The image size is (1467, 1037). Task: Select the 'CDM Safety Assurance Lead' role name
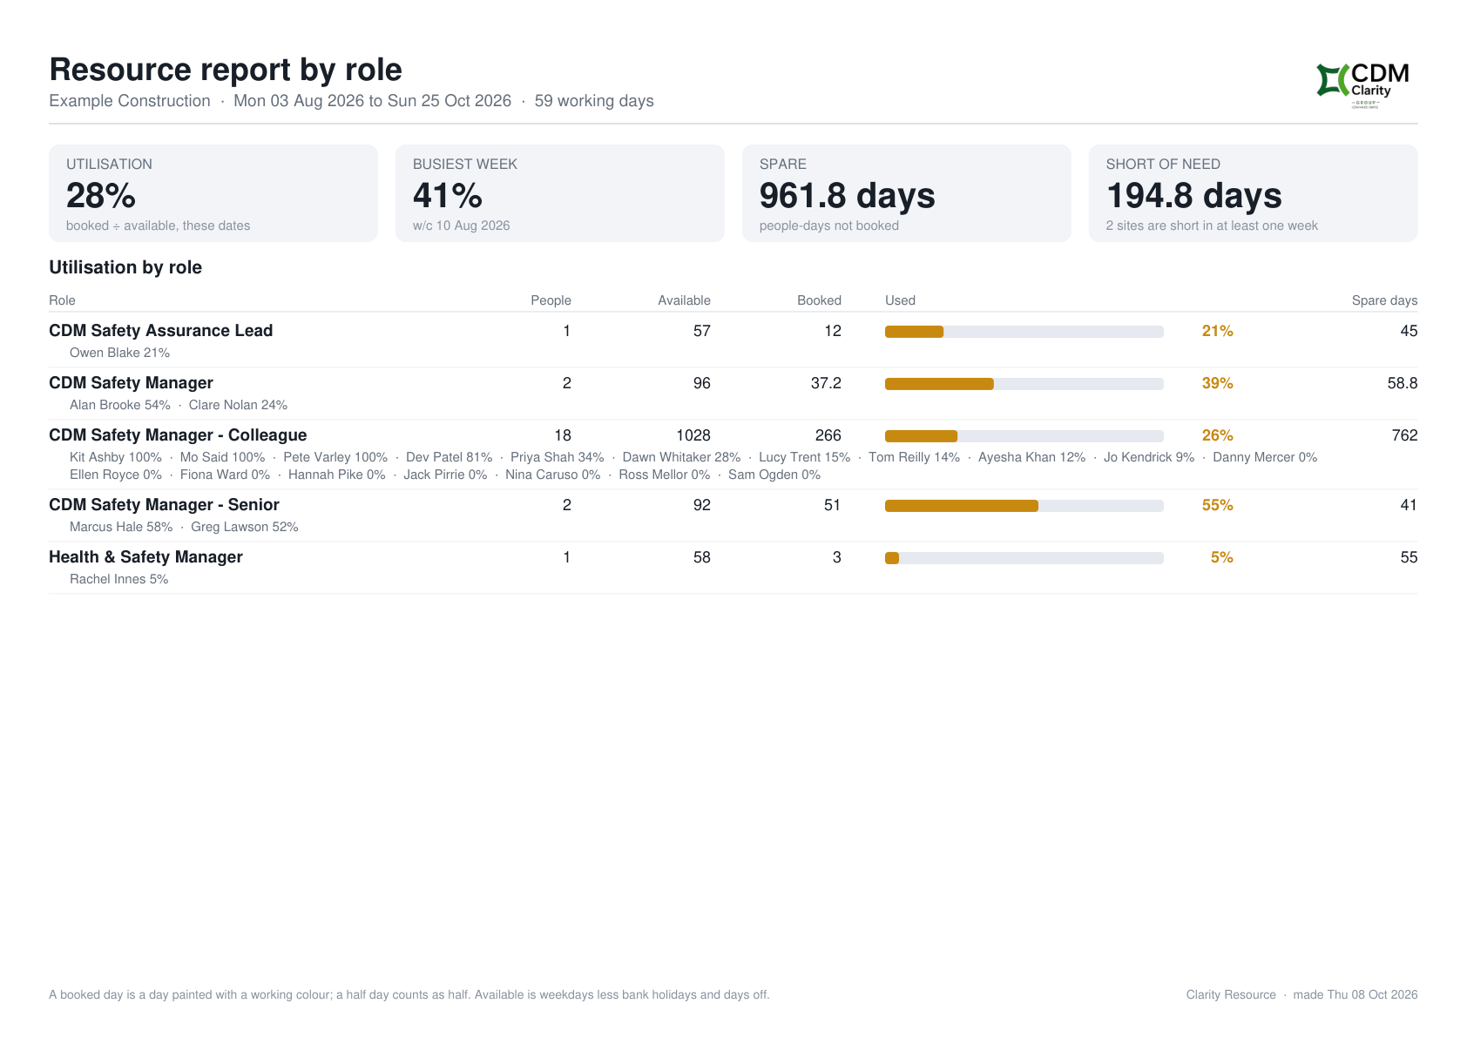pos(161,331)
